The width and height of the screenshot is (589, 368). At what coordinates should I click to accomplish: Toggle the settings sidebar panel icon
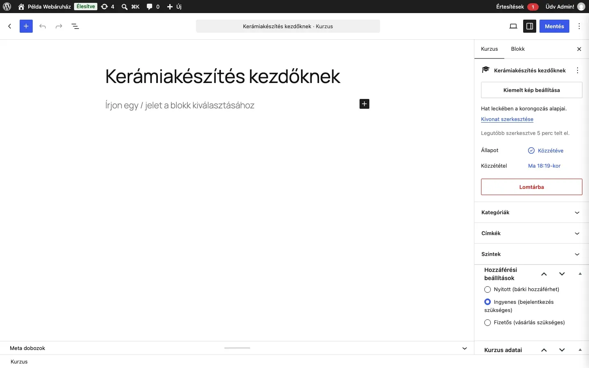click(530, 26)
